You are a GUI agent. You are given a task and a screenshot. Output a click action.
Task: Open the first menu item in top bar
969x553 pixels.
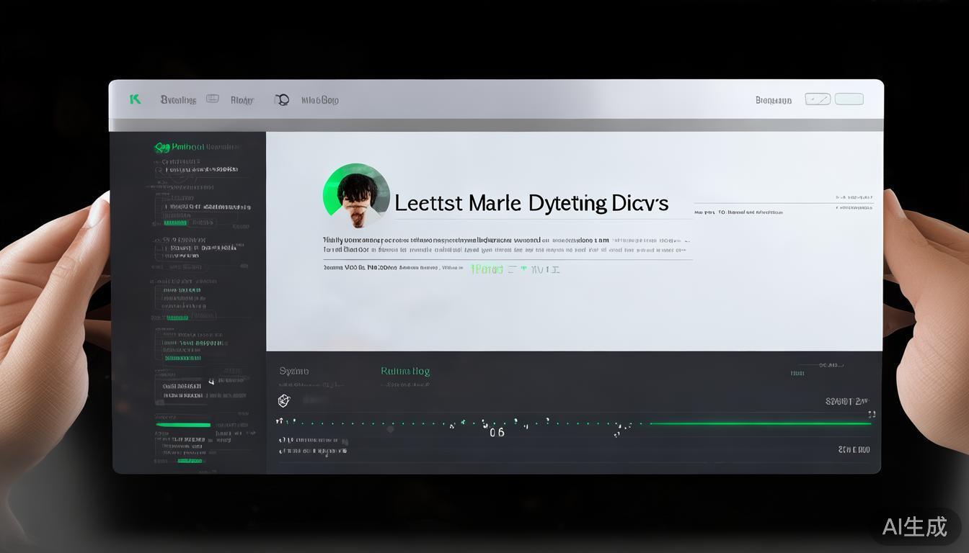(x=178, y=100)
